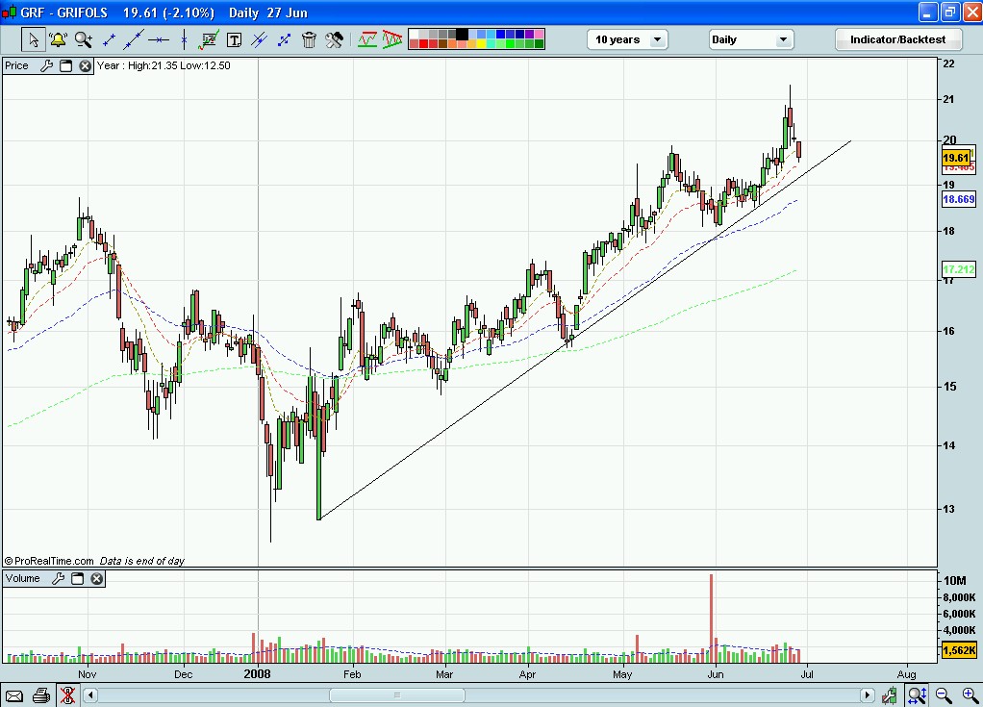Activate the magnifier zoom tool in toolbar
This screenshot has width=983, height=707.
click(x=83, y=39)
